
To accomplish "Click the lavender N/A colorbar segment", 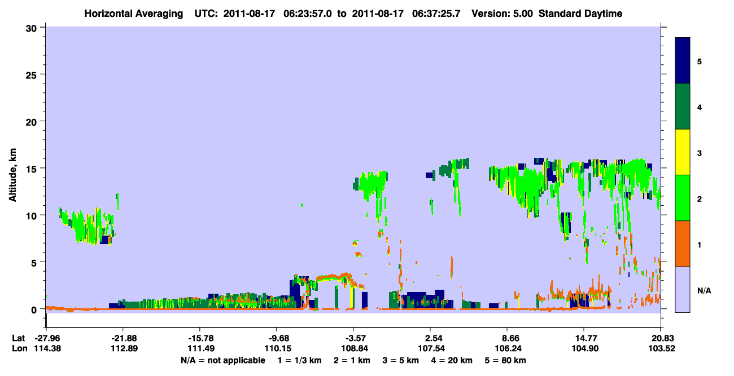I will 683,289.
